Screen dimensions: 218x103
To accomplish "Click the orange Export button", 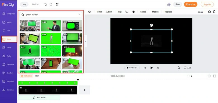I will 191,4.
